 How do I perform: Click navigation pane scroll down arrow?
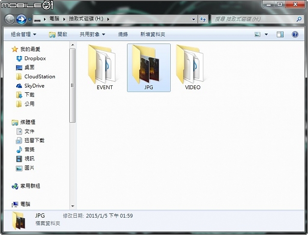(x=72, y=206)
